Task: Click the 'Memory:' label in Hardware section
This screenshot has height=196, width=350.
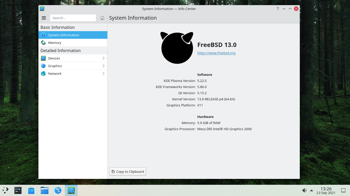Action: [189, 123]
